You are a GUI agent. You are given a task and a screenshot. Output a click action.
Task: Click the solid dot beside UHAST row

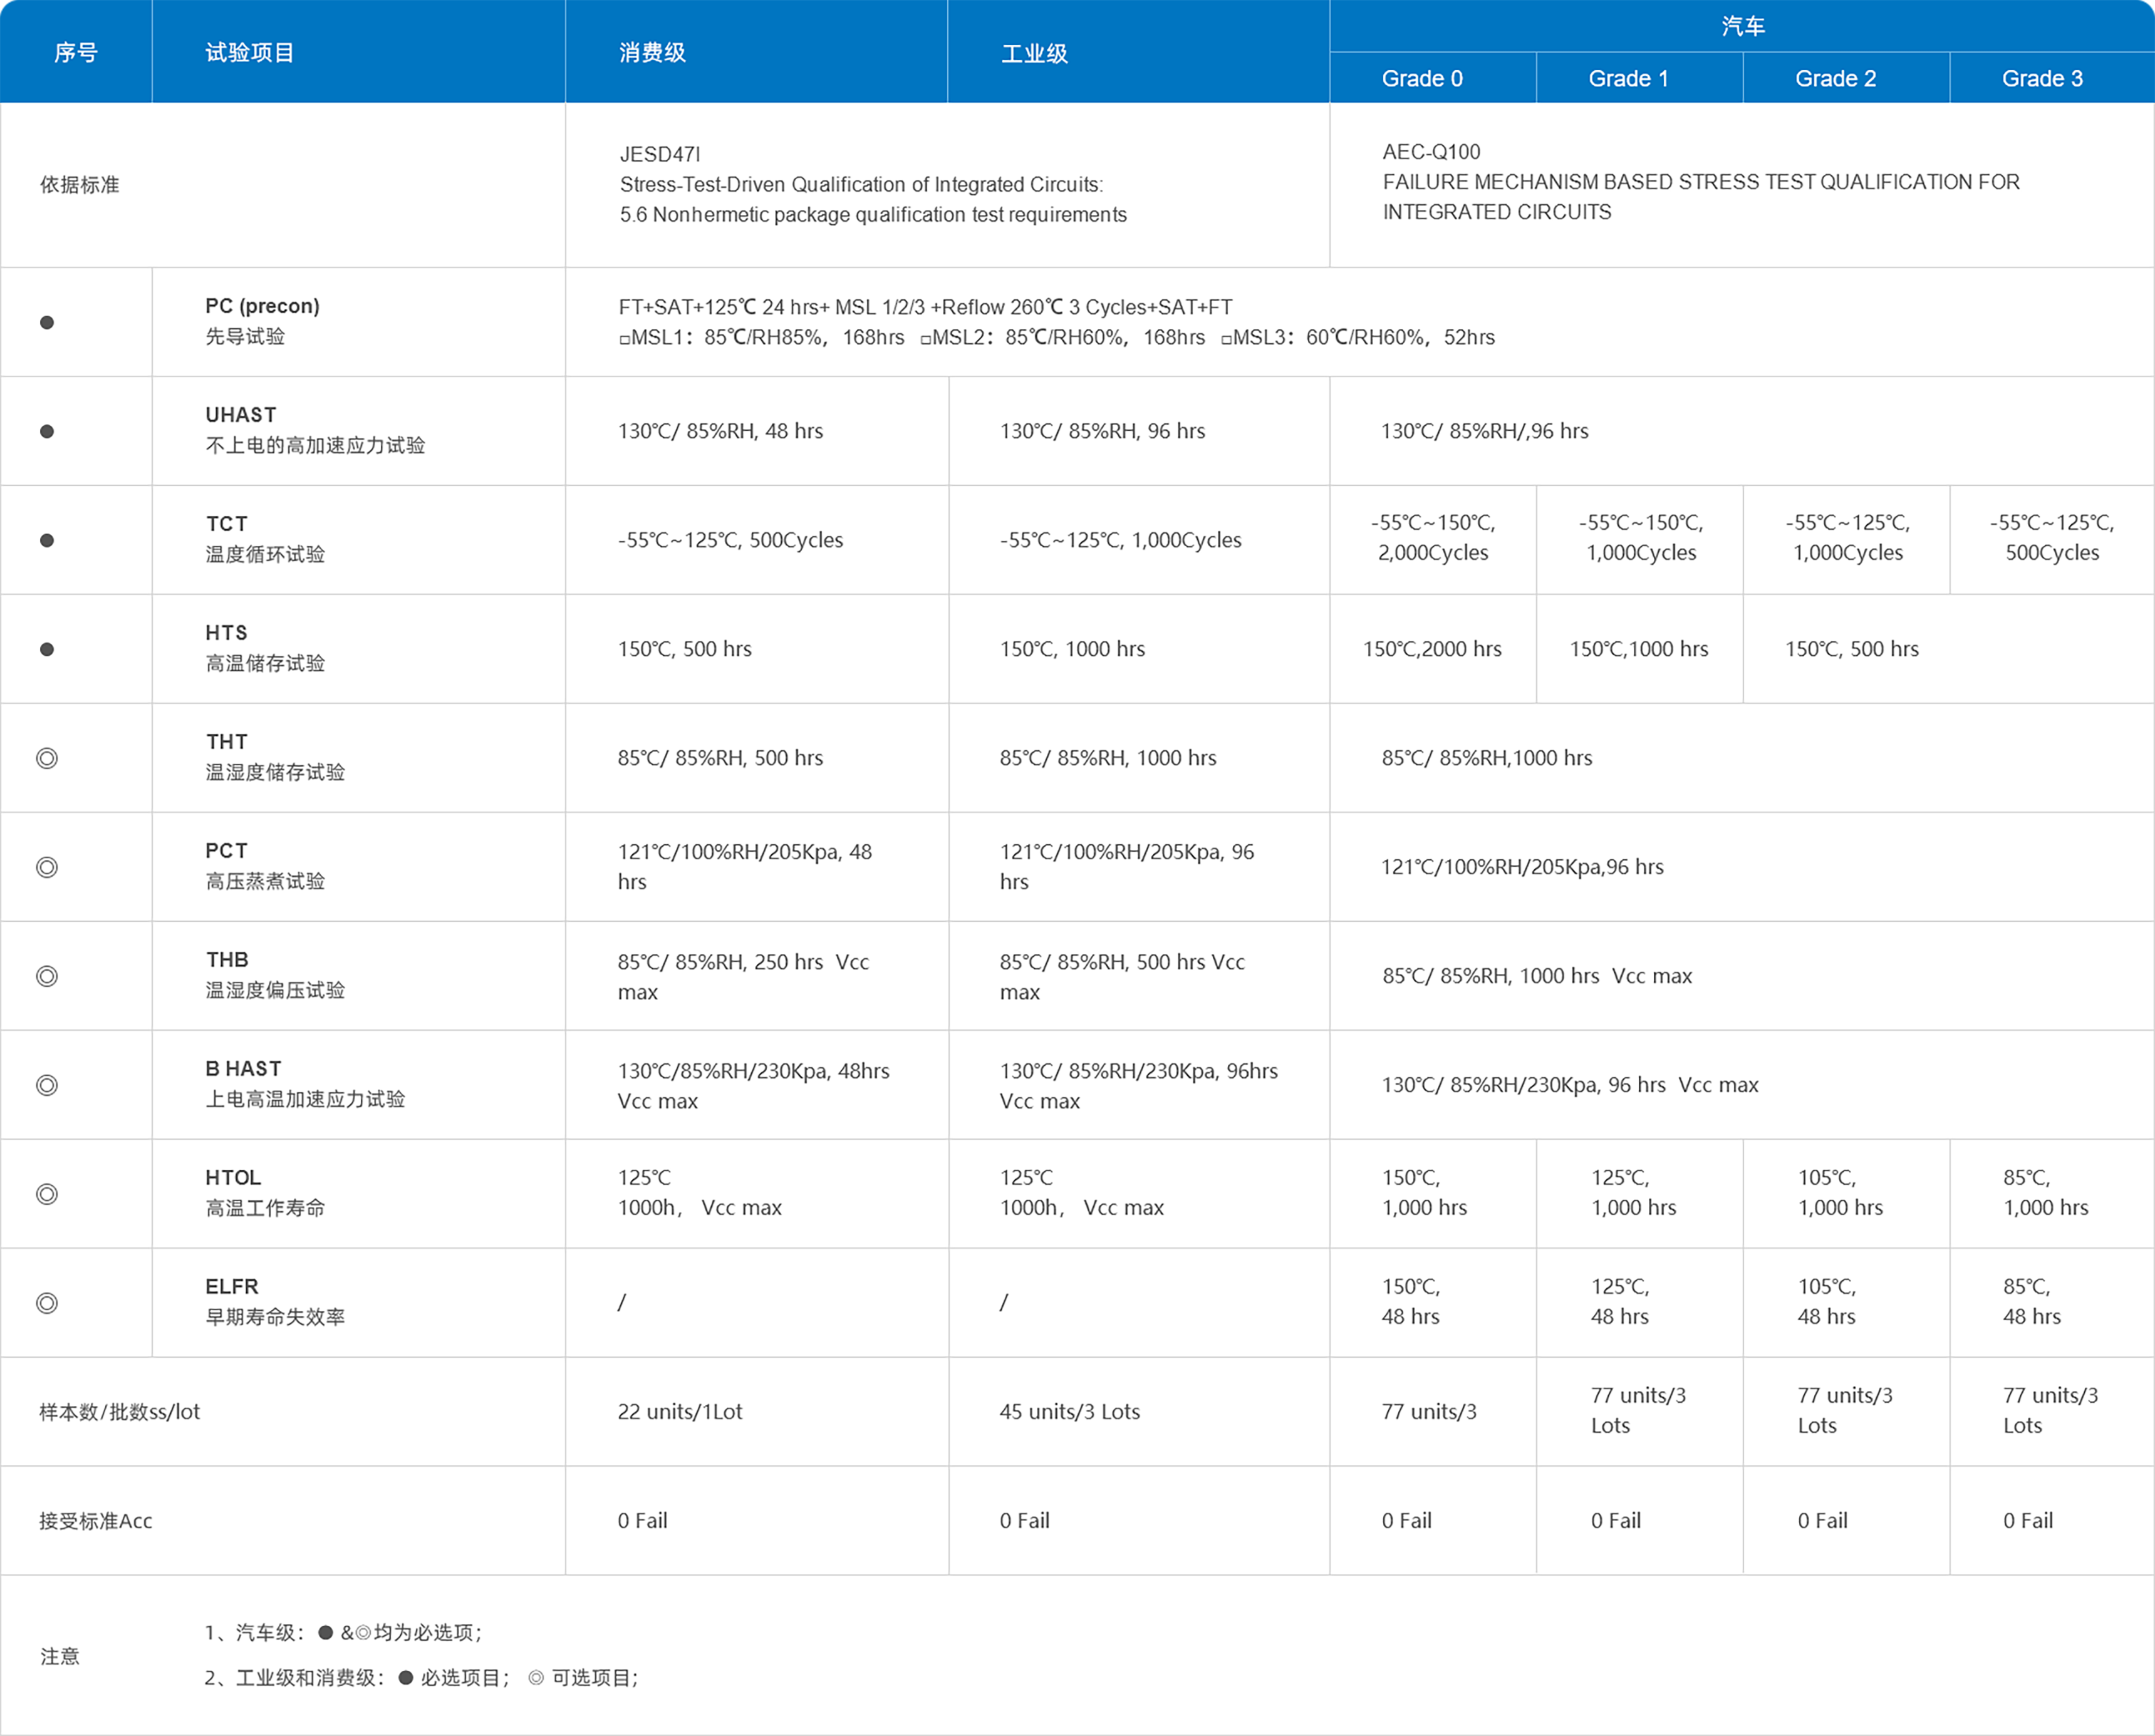(x=47, y=431)
